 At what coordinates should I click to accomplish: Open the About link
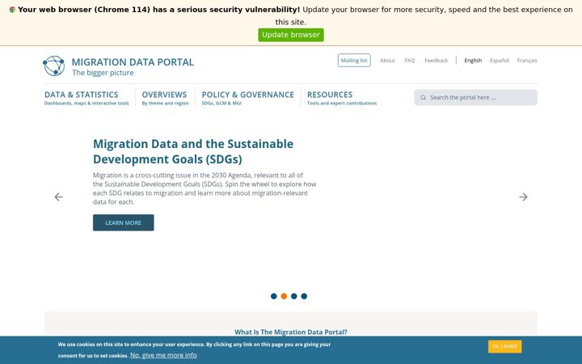click(x=387, y=60)
